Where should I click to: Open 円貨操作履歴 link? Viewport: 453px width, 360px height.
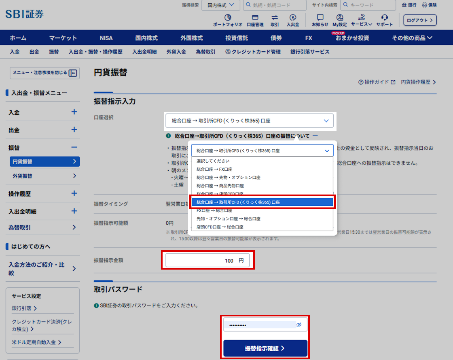(x=418, y=82)
